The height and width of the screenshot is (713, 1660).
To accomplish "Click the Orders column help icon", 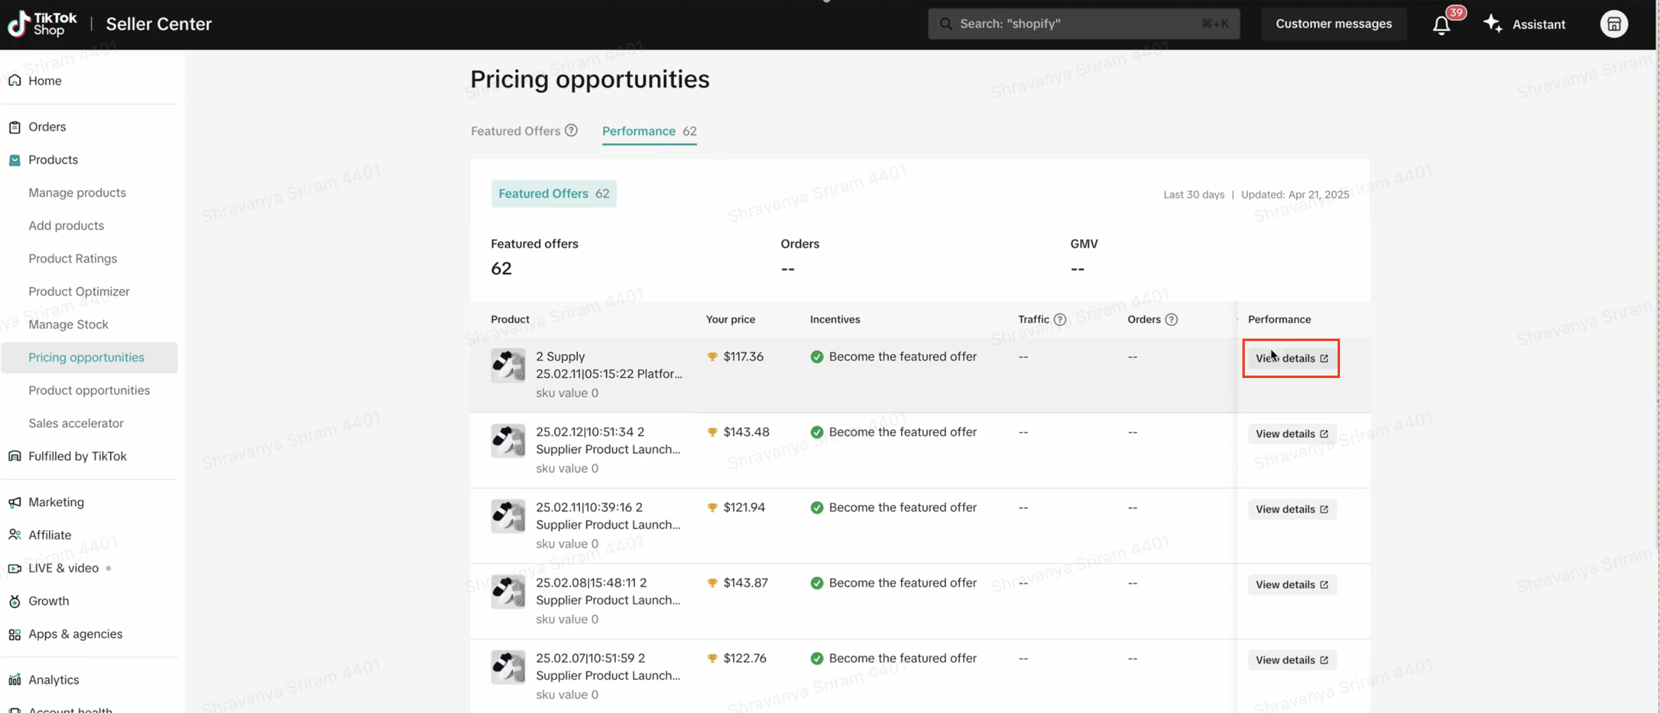I will coord(1171,319).
